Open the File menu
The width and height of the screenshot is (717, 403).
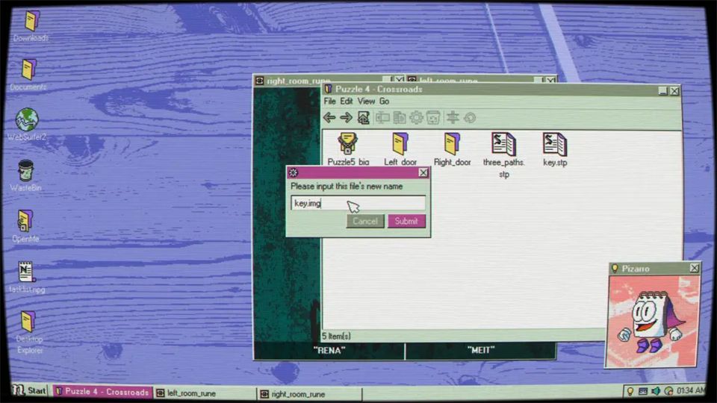click(x=329, y=101)
